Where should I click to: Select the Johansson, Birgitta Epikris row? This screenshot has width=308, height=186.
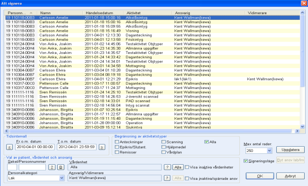pyautogui.click(x=152, y=110)
